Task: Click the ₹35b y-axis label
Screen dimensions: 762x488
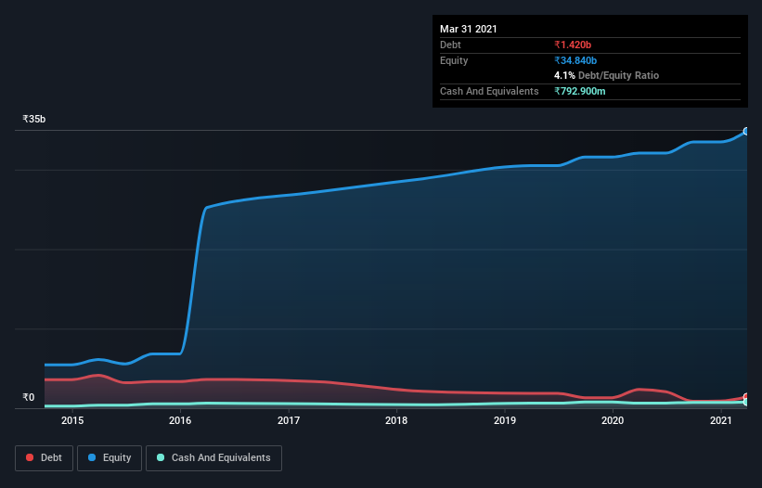Action: [34, 119]
